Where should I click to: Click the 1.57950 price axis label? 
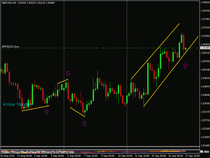(205, 19)
